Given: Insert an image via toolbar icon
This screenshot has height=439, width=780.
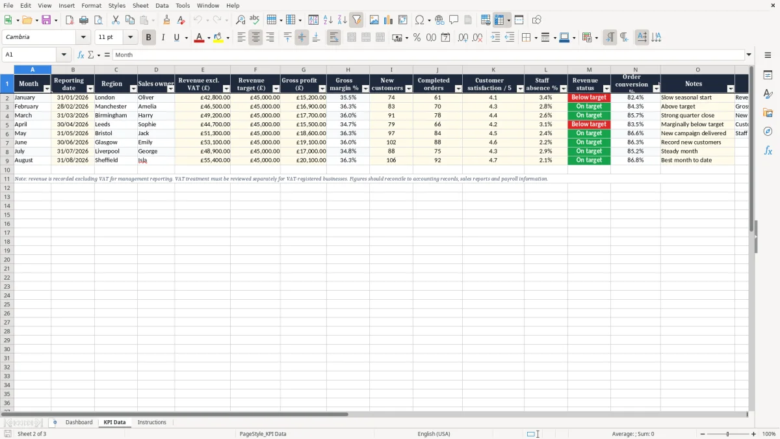Looking at the screenshot, I should [x=374, y=20].
